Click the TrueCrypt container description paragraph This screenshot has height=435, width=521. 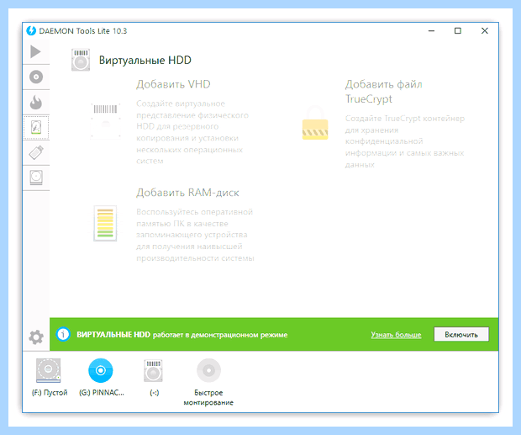(x=405, y=141)
